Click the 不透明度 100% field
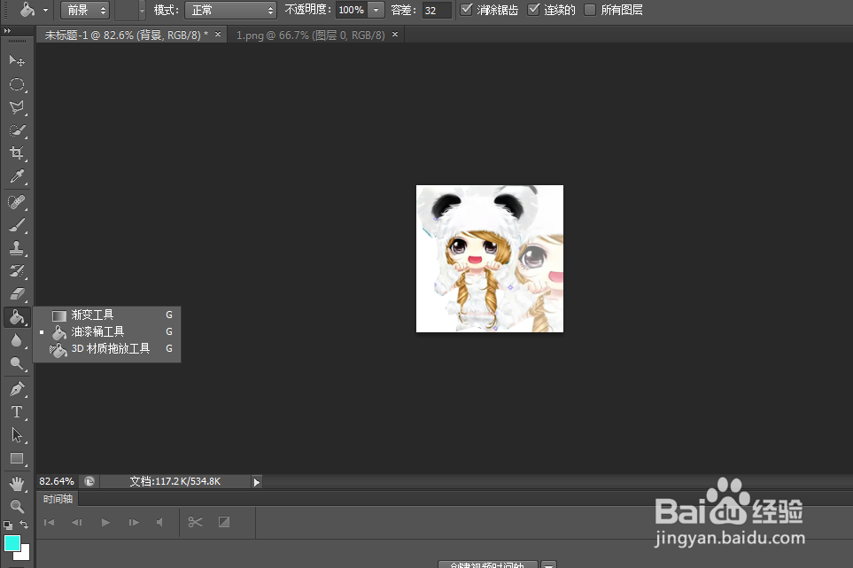The height and width of the screenshot is (568, 853). pos(352,11)
